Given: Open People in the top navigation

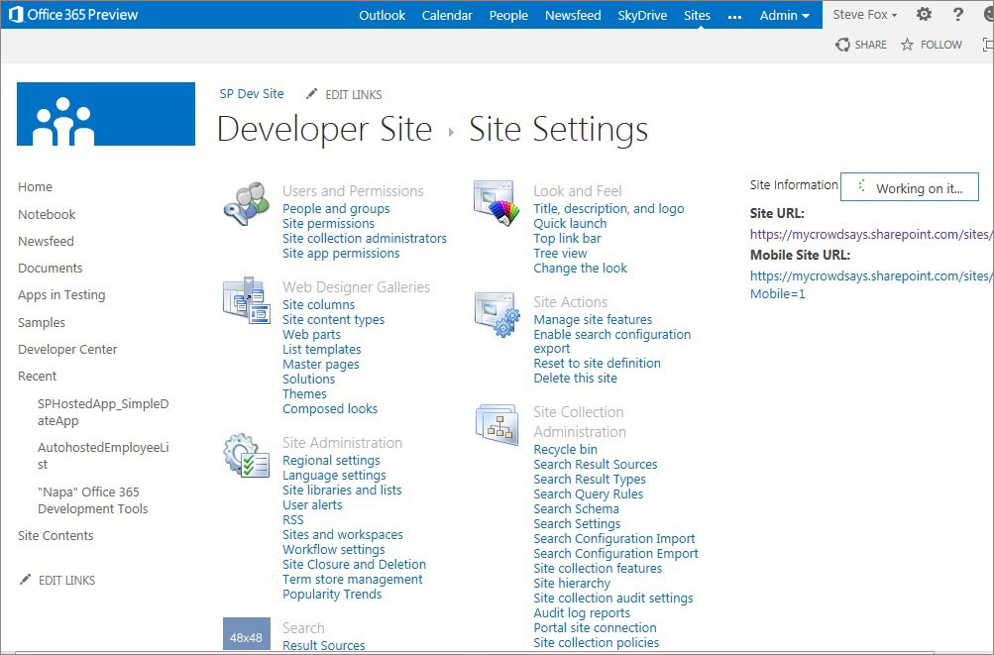Looking at the screenshot, I should pyautogui.click(x=508, y=15).
